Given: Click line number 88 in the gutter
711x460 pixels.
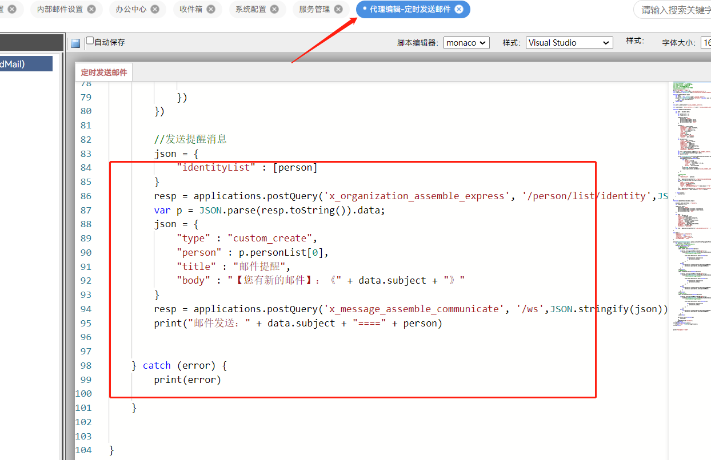Looking at the screenshot, I should 86,224.
